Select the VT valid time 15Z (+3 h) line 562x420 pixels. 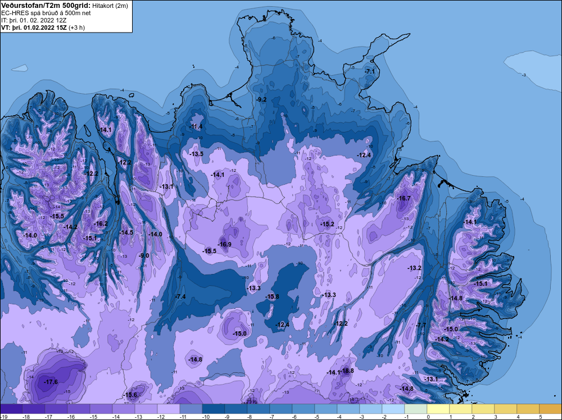click(x=43, y=28)
